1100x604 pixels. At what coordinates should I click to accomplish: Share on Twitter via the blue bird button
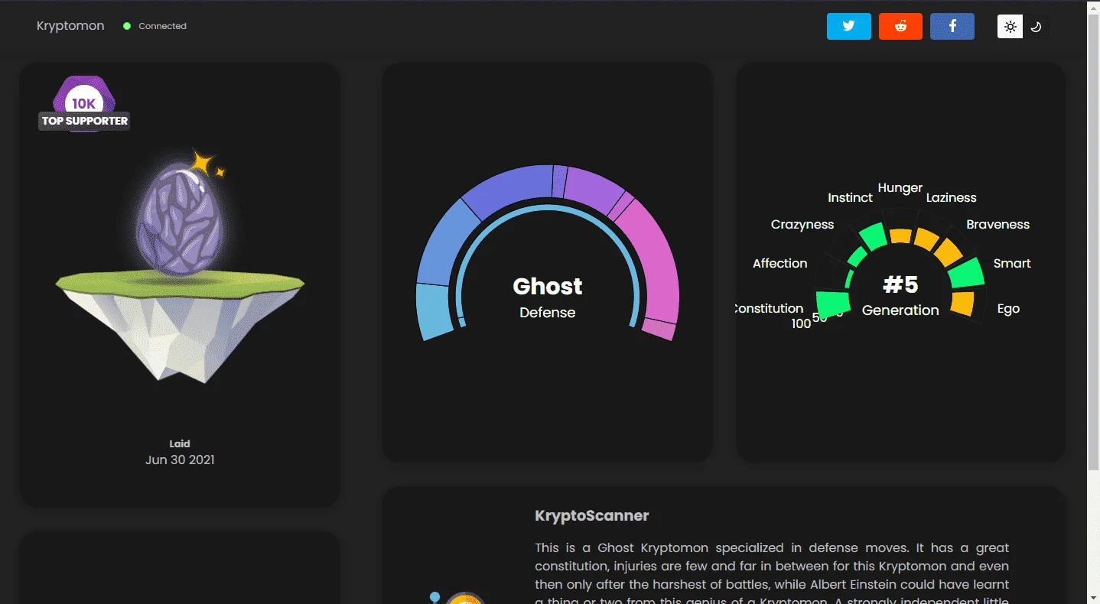tap(848, 26)
